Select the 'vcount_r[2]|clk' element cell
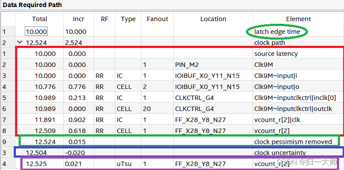The width and height of the screenshot is (344, 170). (277, 120)
